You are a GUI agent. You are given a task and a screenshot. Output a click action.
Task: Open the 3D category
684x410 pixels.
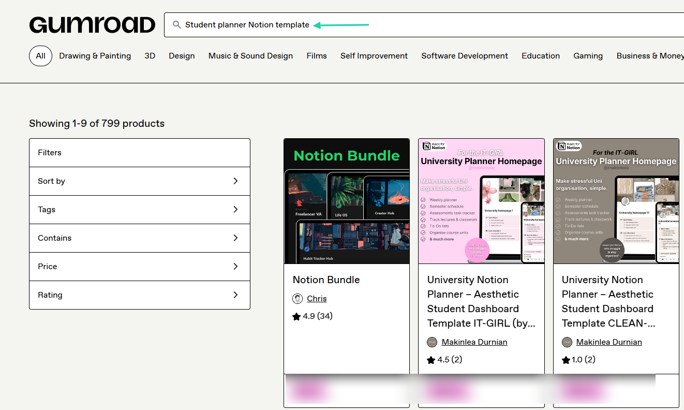tap(150, 56)
